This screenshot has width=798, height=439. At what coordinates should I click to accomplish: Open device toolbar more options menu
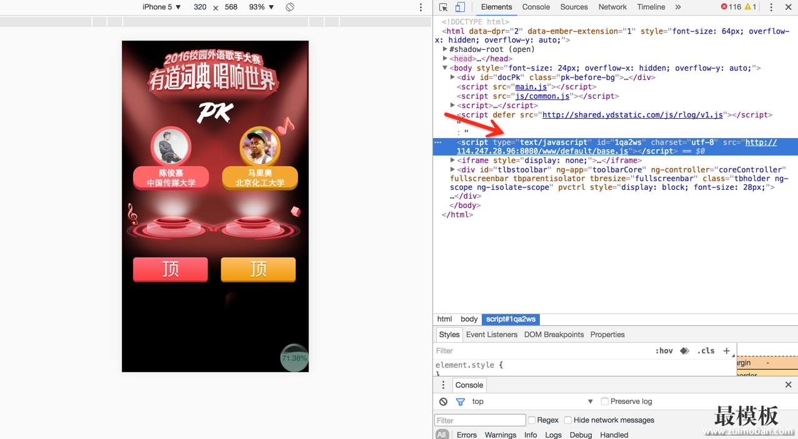coord(421,7)
